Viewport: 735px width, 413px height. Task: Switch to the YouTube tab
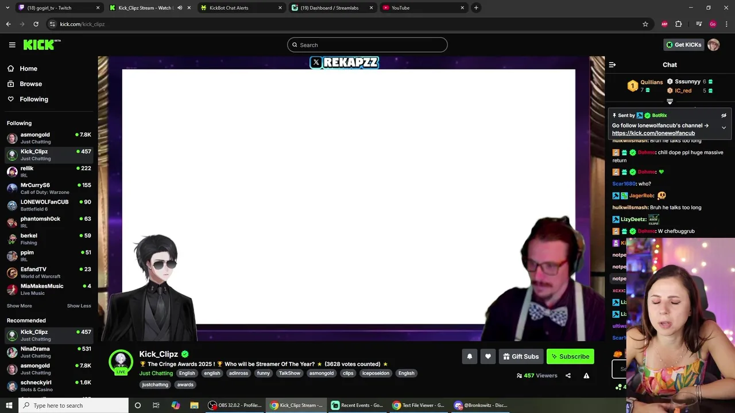423,7
